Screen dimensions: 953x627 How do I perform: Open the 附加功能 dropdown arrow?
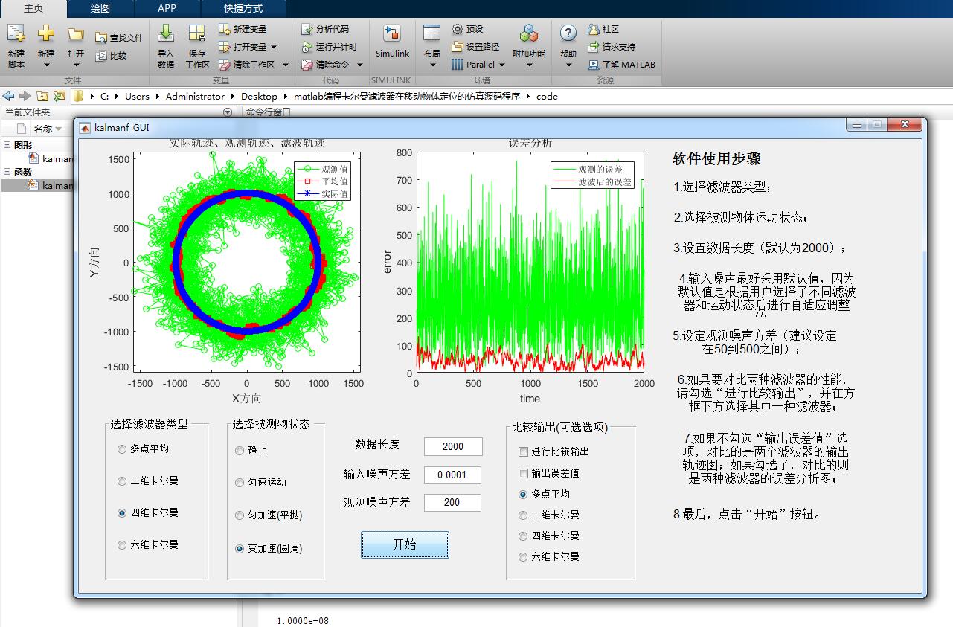[x=529, y=65]
